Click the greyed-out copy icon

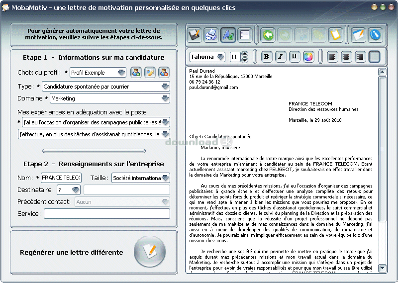click(x=318, y=35)
